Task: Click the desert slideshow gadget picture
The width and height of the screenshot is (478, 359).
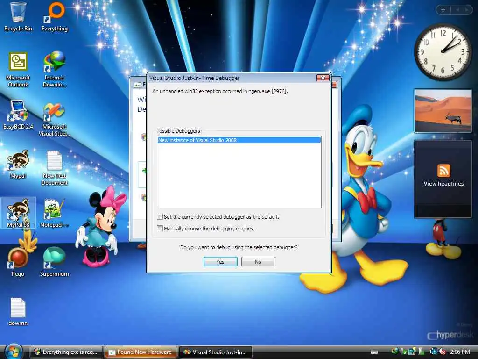Action: [x=443, y=111]
